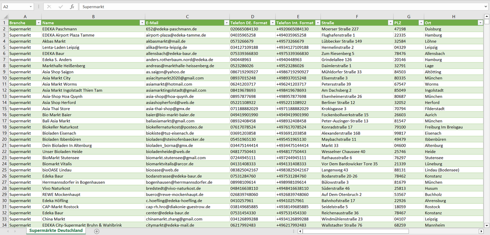Open the Ort column filter dropdown

[480, 23]
